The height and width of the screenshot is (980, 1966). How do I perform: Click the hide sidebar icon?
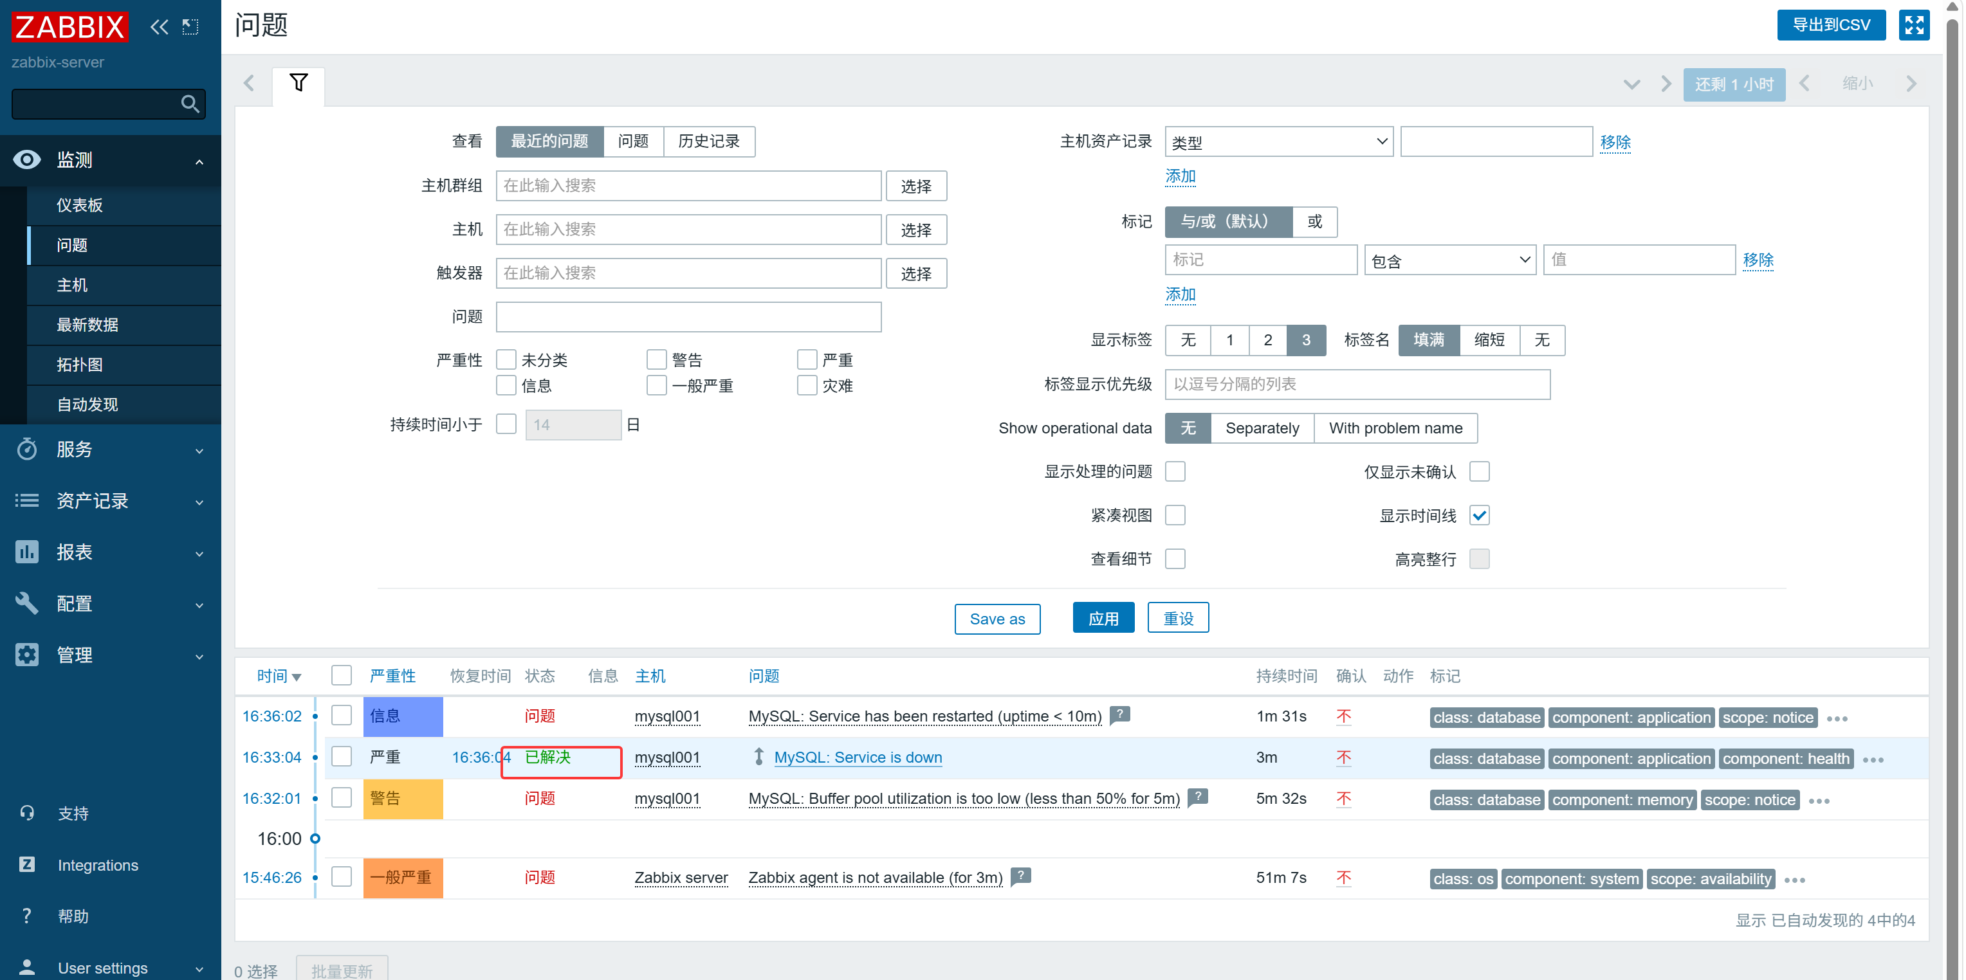[x=190, y=28]
